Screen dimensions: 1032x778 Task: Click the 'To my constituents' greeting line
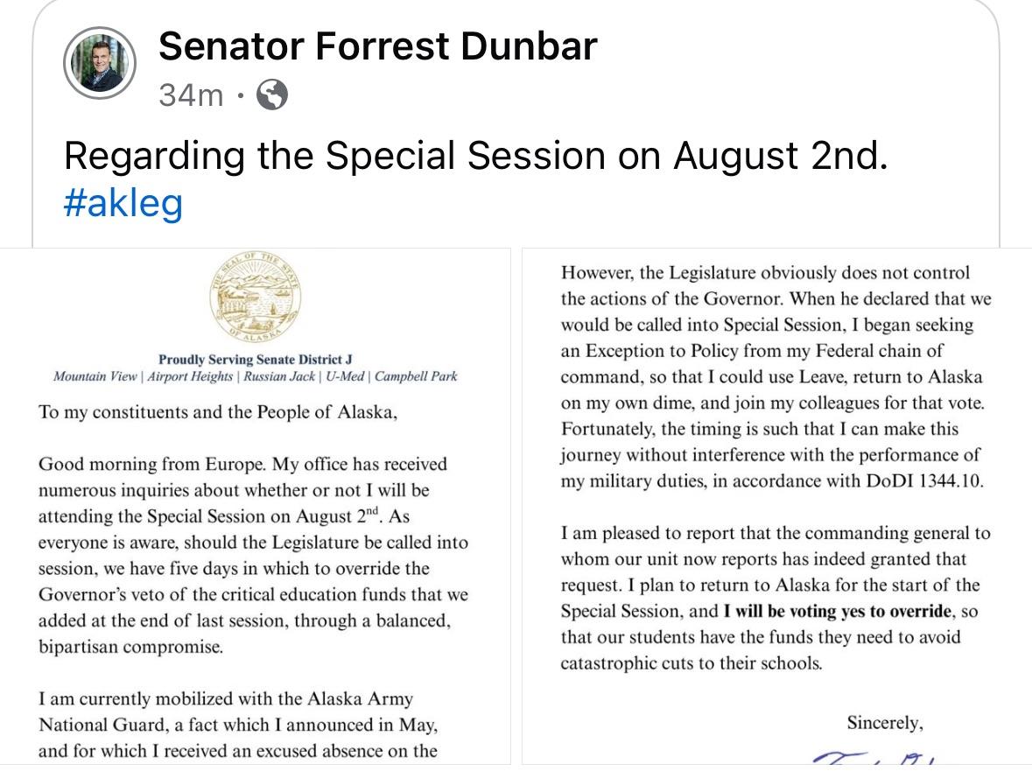(x=218, y=411)
